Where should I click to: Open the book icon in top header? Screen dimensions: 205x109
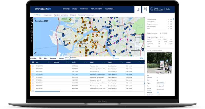point(138,9)
